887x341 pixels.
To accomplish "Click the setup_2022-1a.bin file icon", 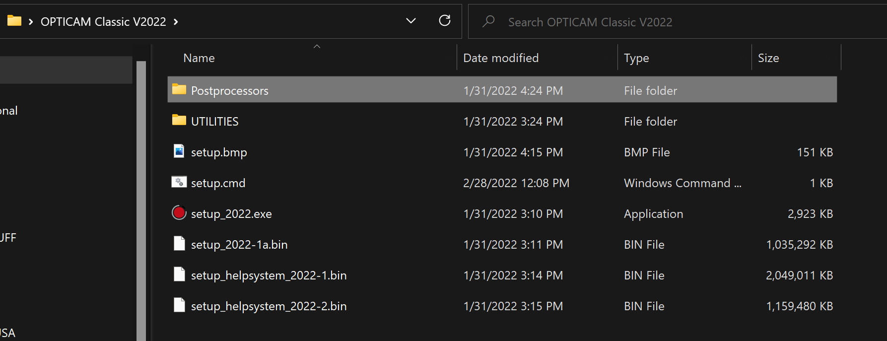I will (x=179, y=243).
